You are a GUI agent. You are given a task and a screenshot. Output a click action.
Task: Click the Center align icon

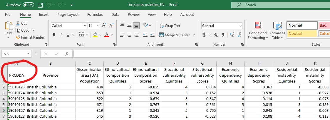(x=129, y=35)
